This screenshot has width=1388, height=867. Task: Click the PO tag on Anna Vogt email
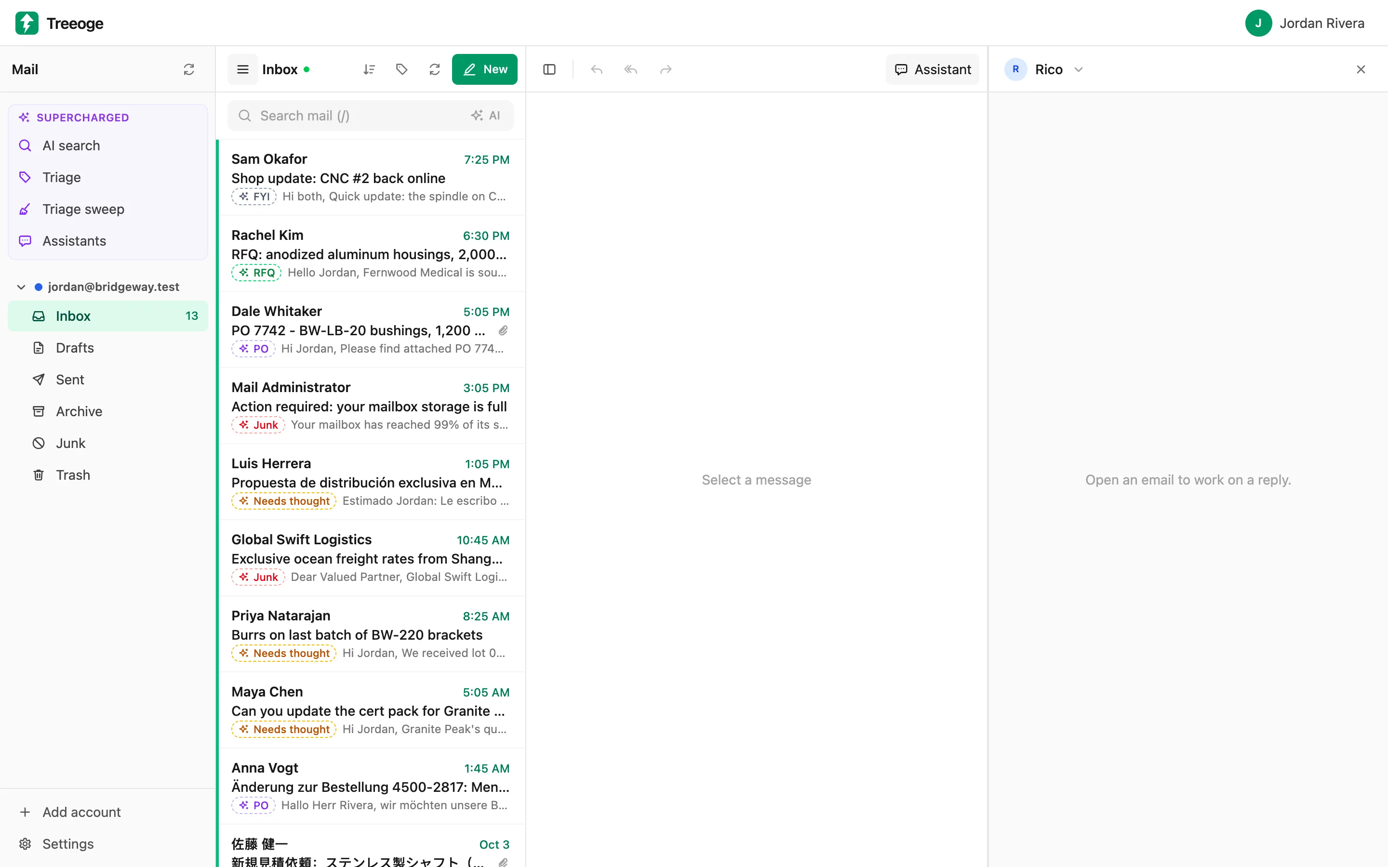click(x=254, y=806)
